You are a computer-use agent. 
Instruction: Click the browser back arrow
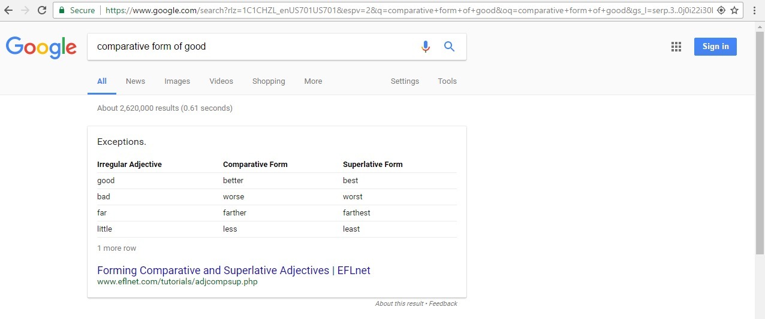pyautogui.click(x=8, y=10)
